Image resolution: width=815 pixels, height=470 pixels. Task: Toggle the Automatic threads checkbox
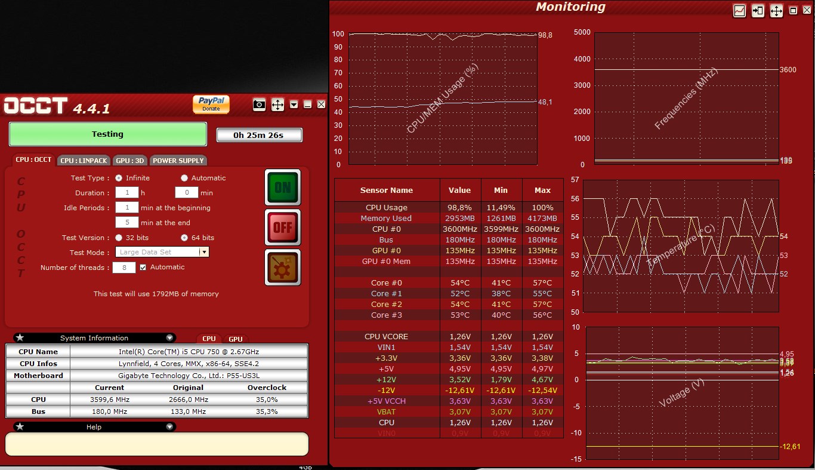(143, 268)
